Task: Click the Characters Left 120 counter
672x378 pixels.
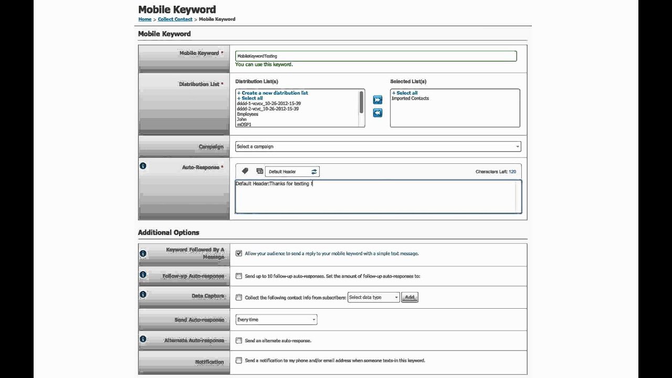Action: pos(496,172)
